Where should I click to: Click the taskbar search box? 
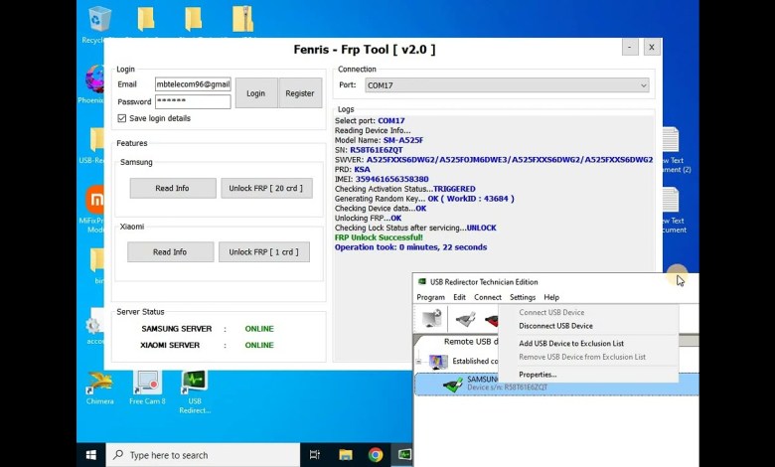[203, 455]
